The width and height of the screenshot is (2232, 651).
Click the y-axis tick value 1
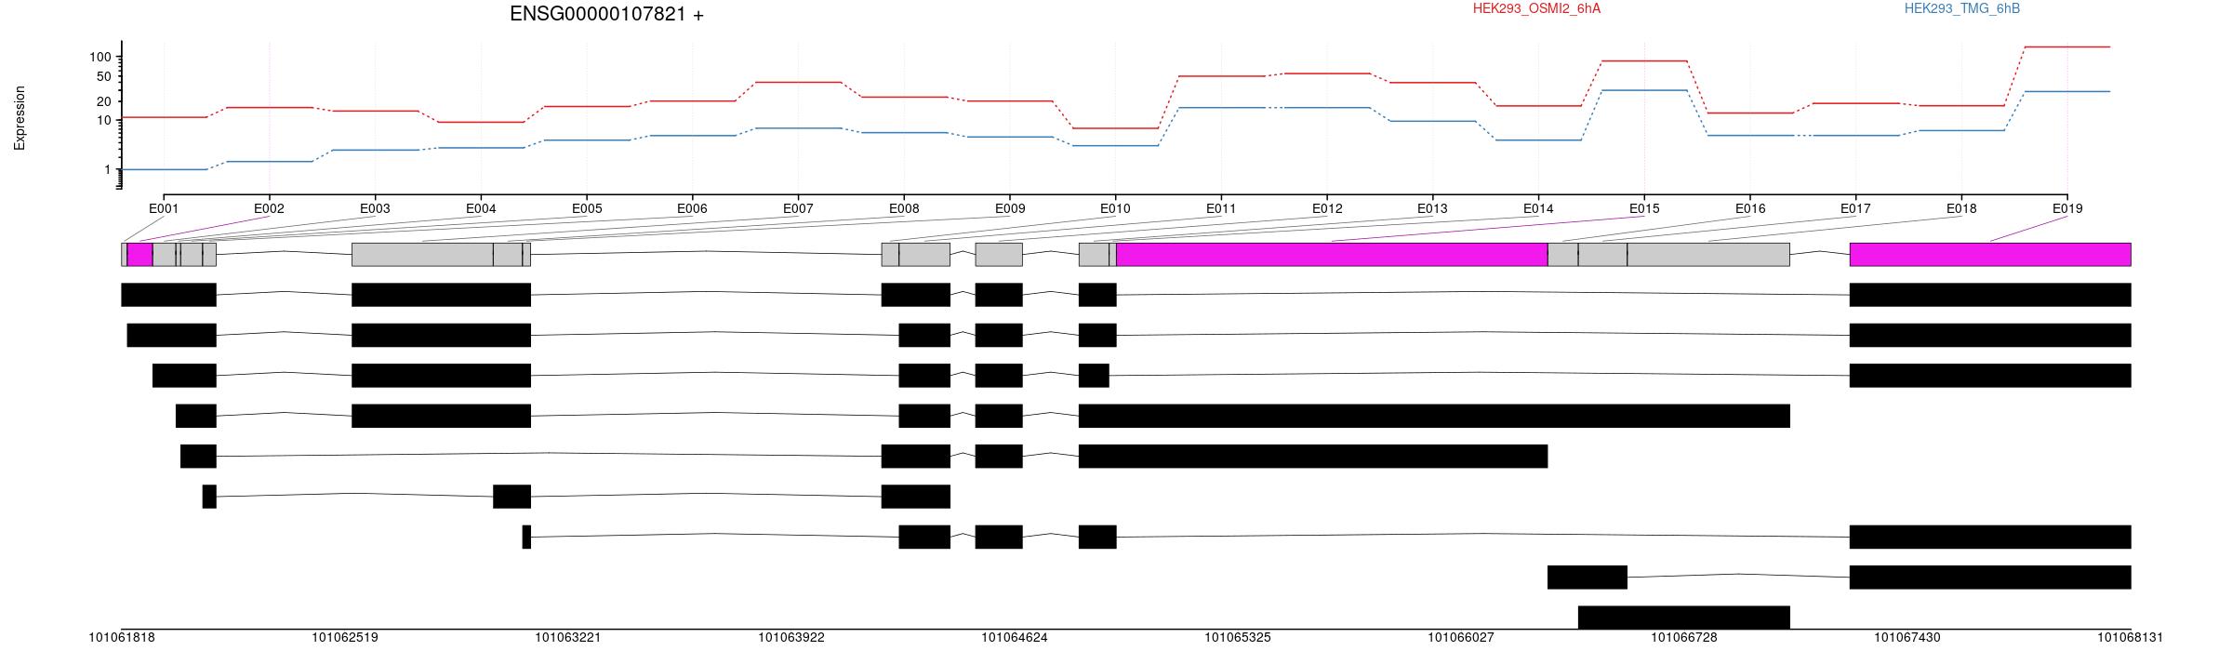coord(107,169)
